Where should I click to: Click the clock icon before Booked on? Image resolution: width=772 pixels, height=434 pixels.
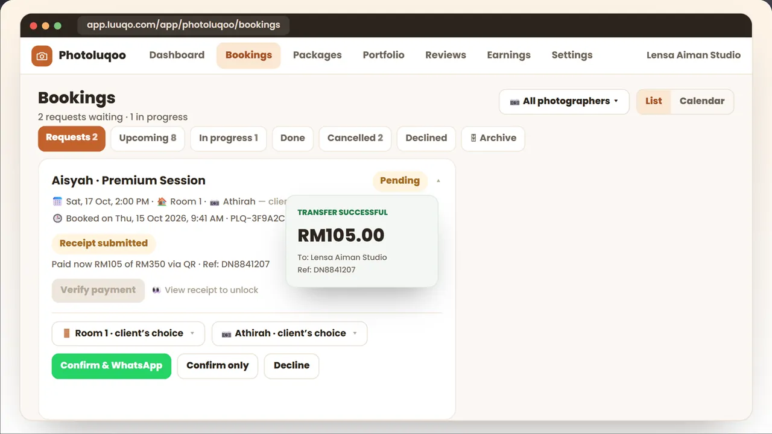click(57, 219)
